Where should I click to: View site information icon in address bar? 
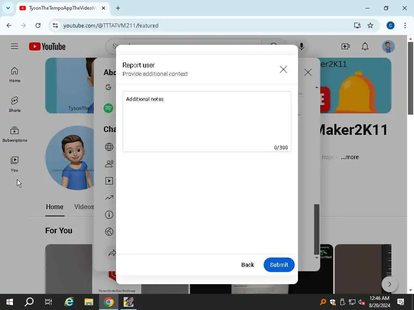pyautogui.click(x=55, y=25)
